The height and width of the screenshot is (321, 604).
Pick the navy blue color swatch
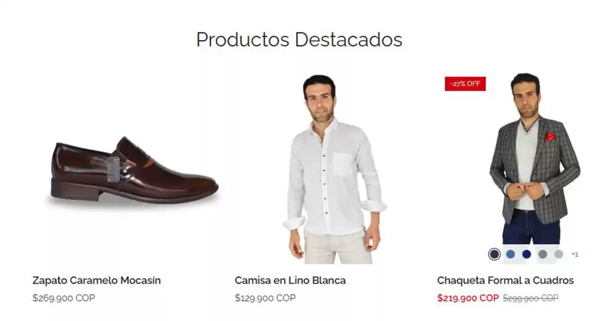click(527, 254)
